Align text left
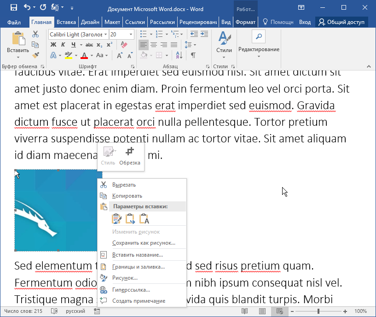The height and width of the screenshot is (317, 376). pos(144,45)
